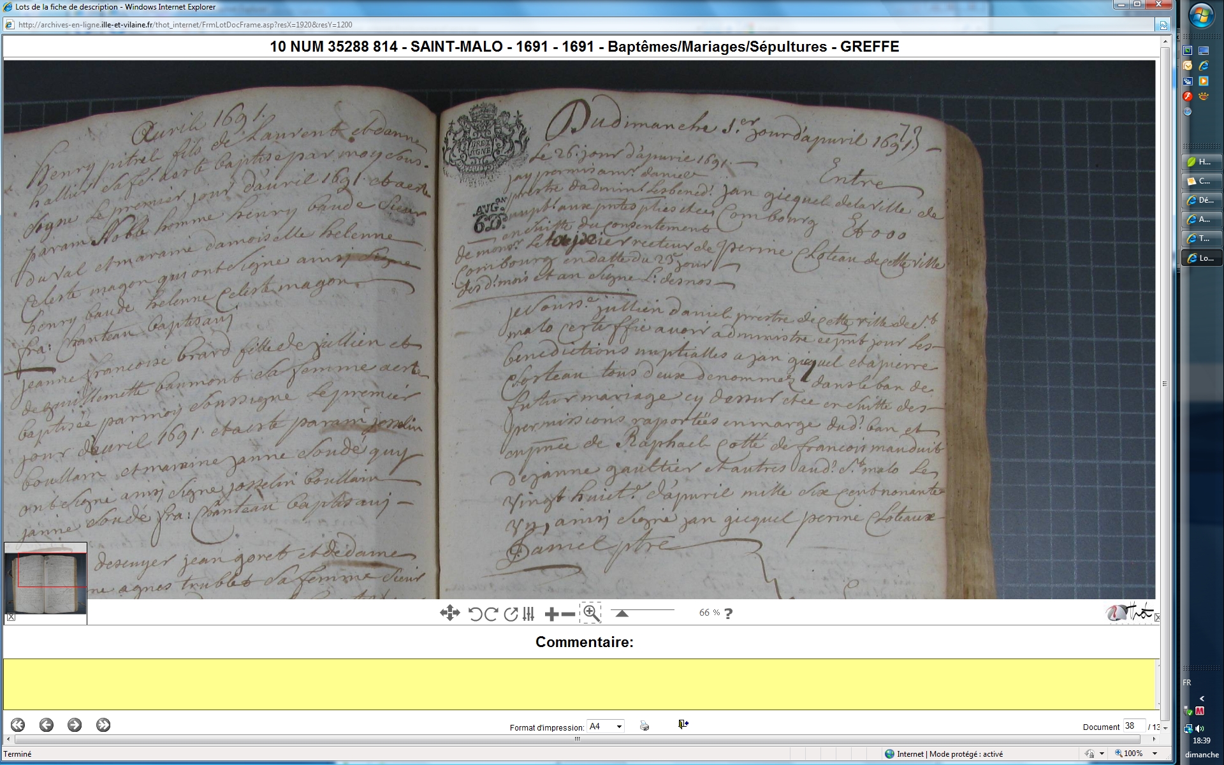Open browser zoom 100% dropdown
Screen dimensions: 1224x765
(x=1155, y=754)
